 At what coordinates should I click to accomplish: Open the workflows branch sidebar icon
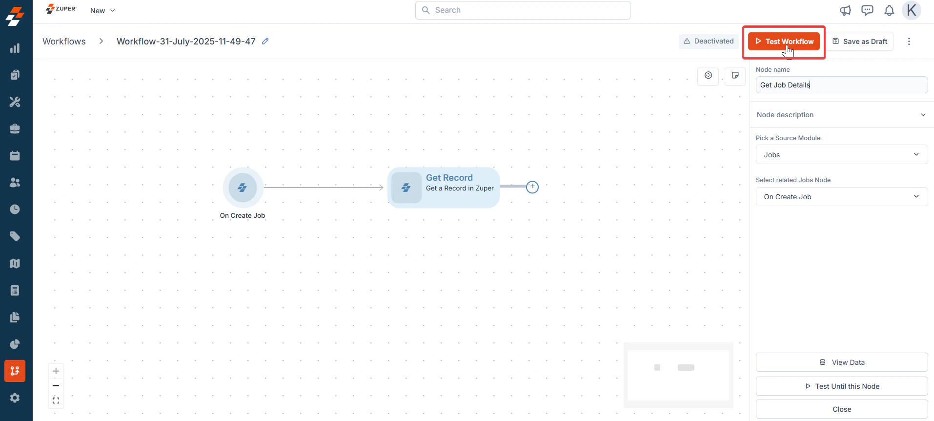coord(15,371)
